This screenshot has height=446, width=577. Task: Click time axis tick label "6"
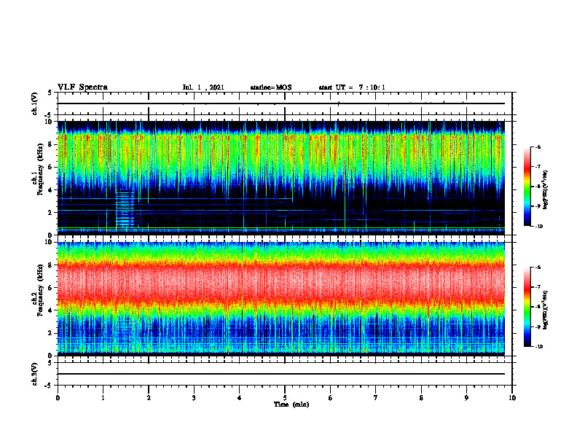pyautogui.click(x=331, y=398)
